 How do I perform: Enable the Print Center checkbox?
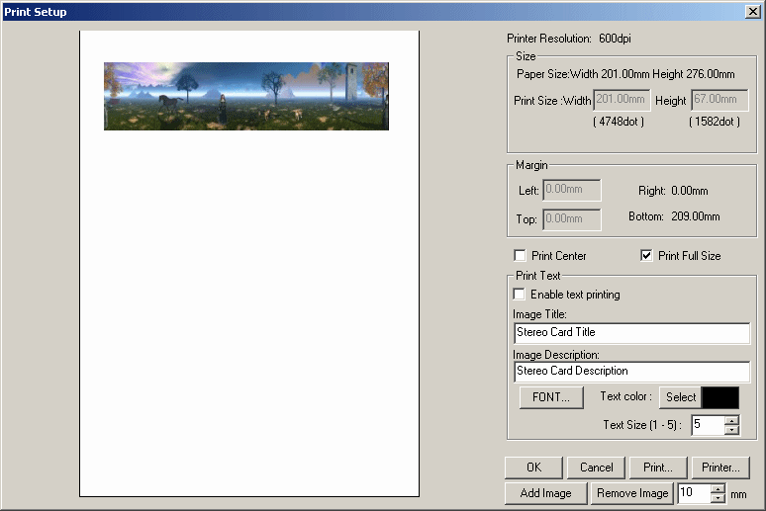pos(521,256)
